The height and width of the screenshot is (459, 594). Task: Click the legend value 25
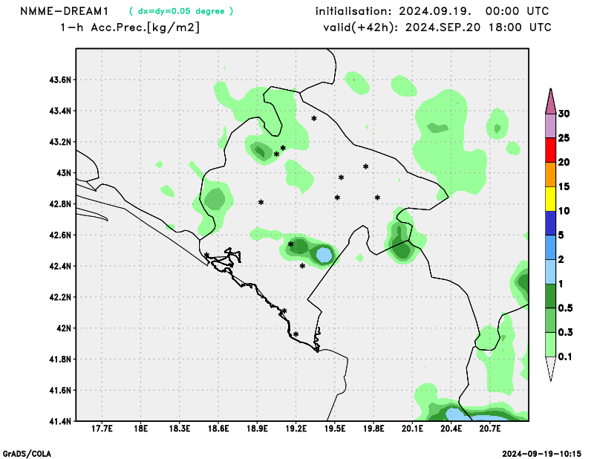(564, 138)
